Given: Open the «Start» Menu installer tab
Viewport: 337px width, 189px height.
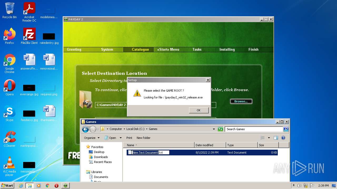Looking at the screenshot, I should click(x=168, y=49).
